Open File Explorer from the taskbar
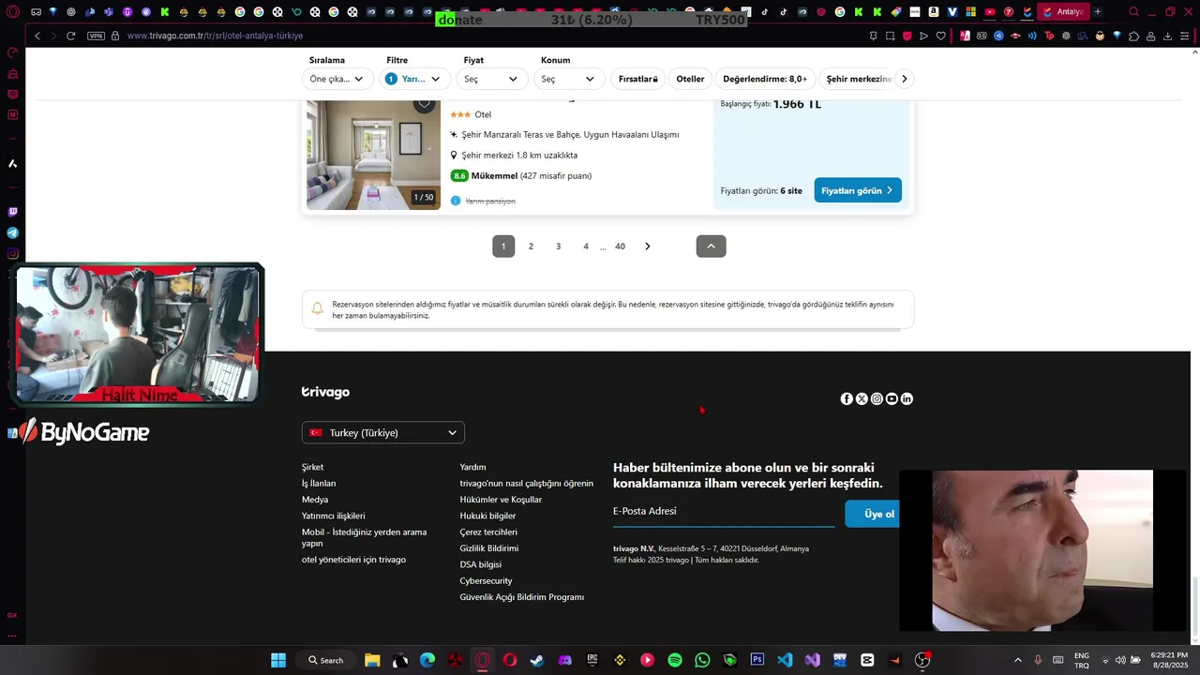 coord(371,660)
